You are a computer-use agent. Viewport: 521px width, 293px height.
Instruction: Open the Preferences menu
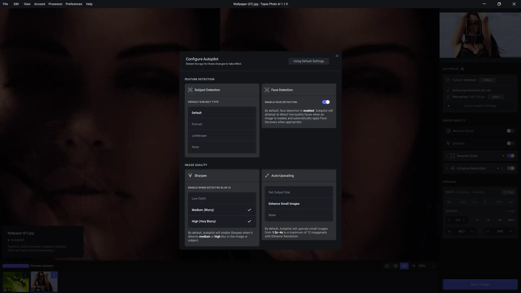click(x=74, y=4)
